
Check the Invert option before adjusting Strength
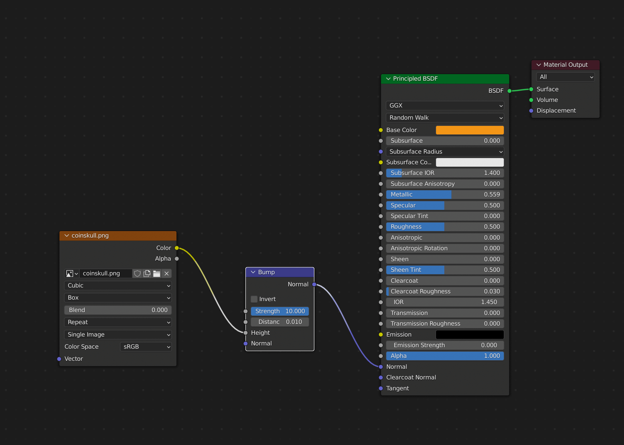click(x=254, y=299)
